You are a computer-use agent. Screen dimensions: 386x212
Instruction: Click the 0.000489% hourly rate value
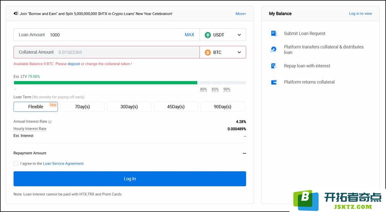tap(237, 129)
